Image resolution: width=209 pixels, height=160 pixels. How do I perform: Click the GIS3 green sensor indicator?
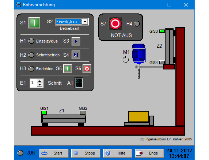pos(162,31)
